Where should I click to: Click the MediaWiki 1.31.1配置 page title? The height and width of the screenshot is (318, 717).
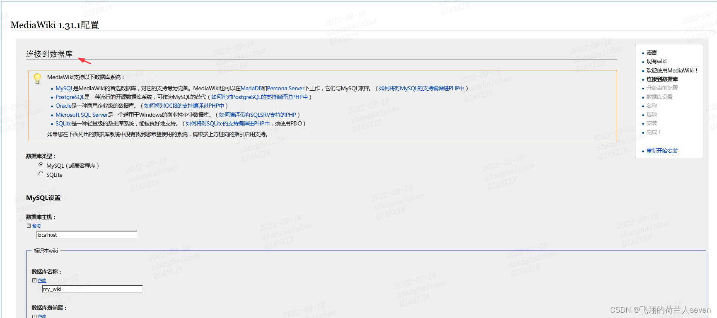click(x=55, y=25)
